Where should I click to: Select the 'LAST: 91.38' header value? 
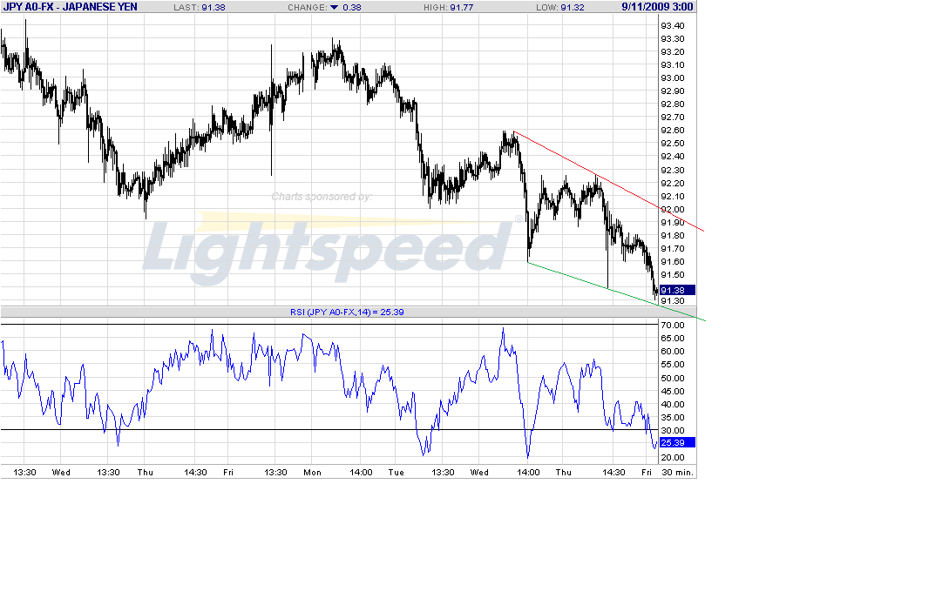[199, 7]
